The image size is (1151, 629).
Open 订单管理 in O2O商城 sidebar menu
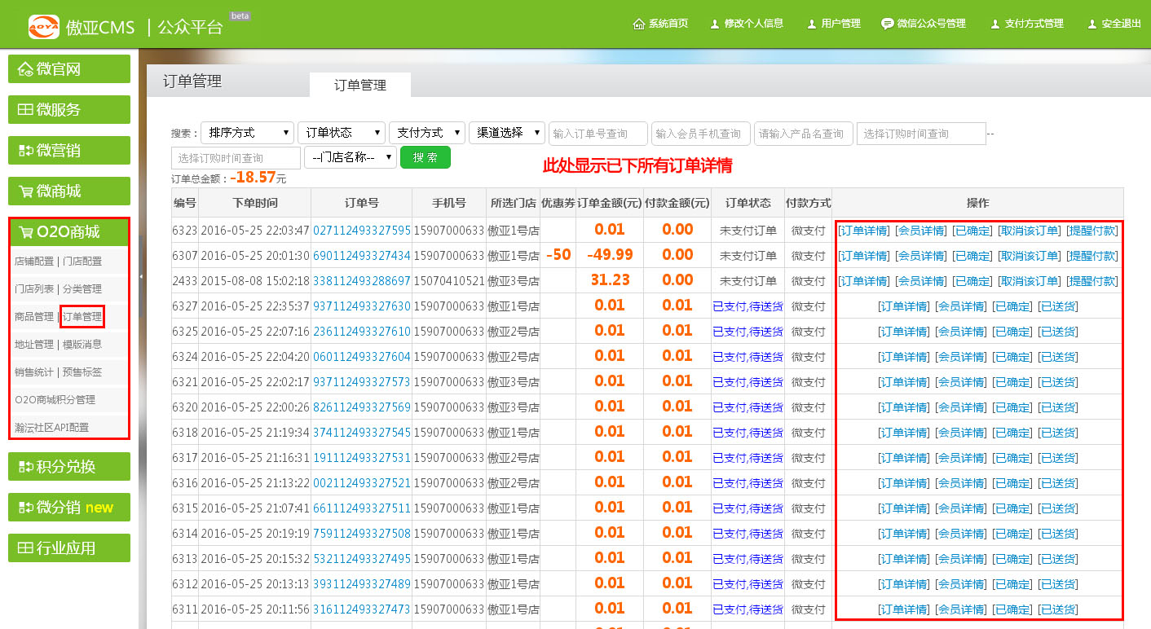point(82,316)
